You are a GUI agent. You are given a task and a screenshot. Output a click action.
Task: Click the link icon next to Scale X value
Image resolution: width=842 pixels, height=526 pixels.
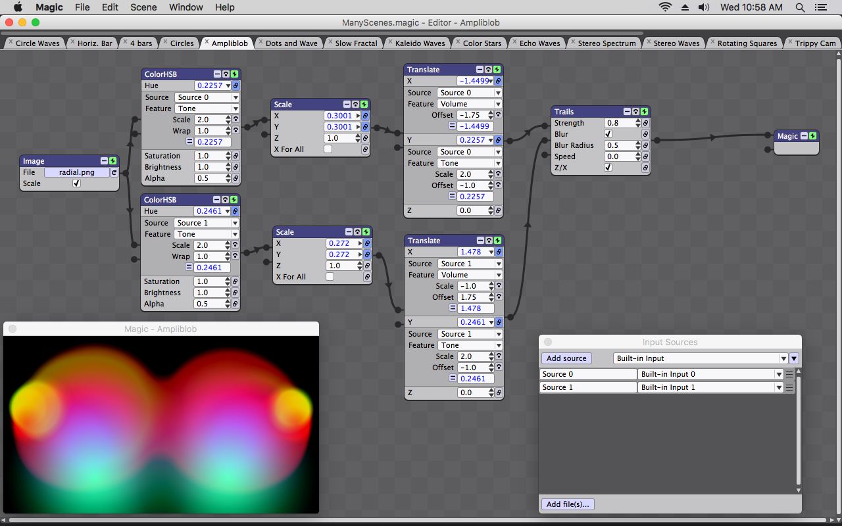(366, 115)
